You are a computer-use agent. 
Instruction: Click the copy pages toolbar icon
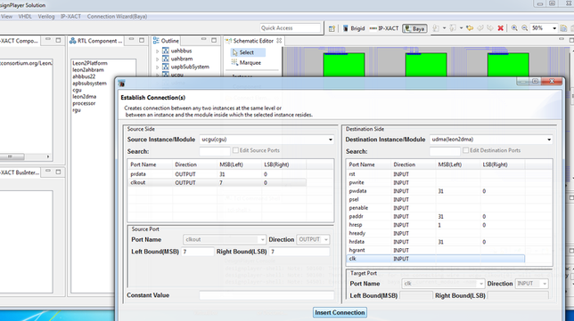pos(563,28)
